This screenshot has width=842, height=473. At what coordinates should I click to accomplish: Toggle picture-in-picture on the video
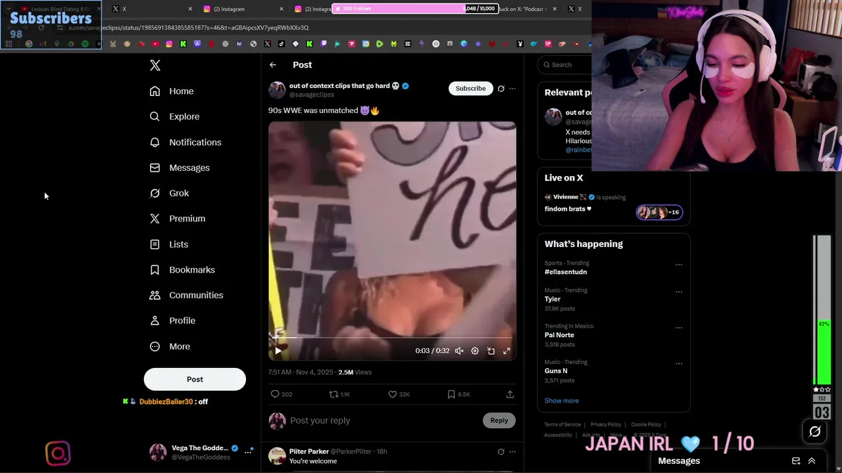[x=491, y=351]
